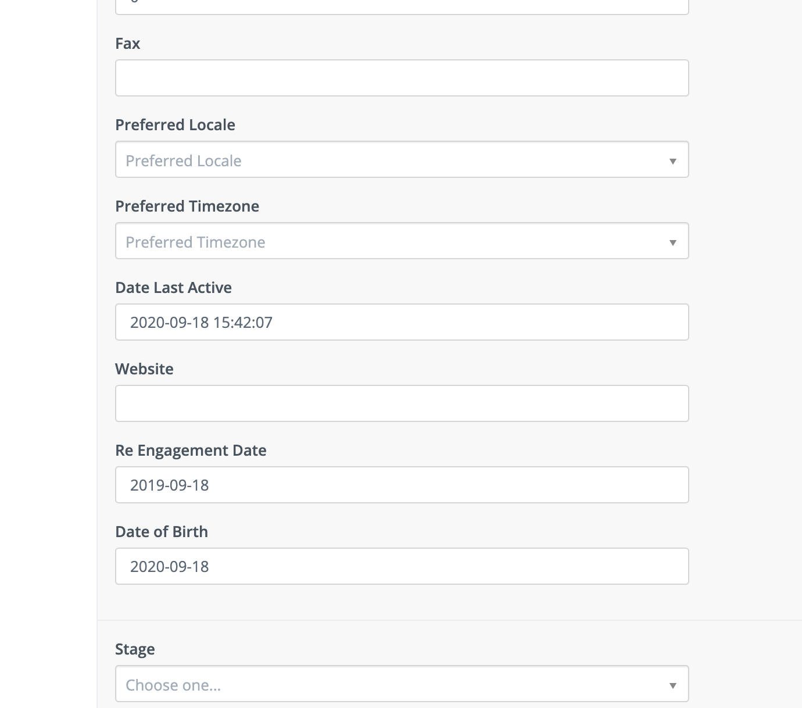Screen dimensions: 802x708
Task: Click the Date of Birth label
Action: coord(162,531)
